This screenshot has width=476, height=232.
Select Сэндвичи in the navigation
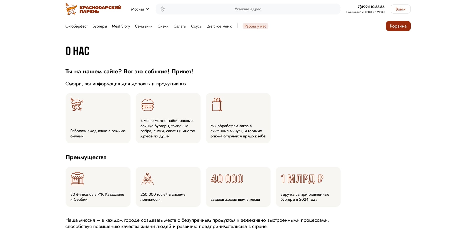pyautogui.click(x=144, y=26)
